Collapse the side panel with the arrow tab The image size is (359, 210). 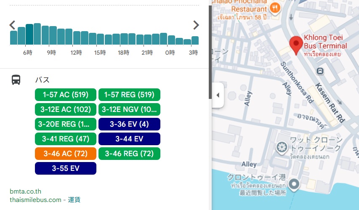click(x=218, y=95)
